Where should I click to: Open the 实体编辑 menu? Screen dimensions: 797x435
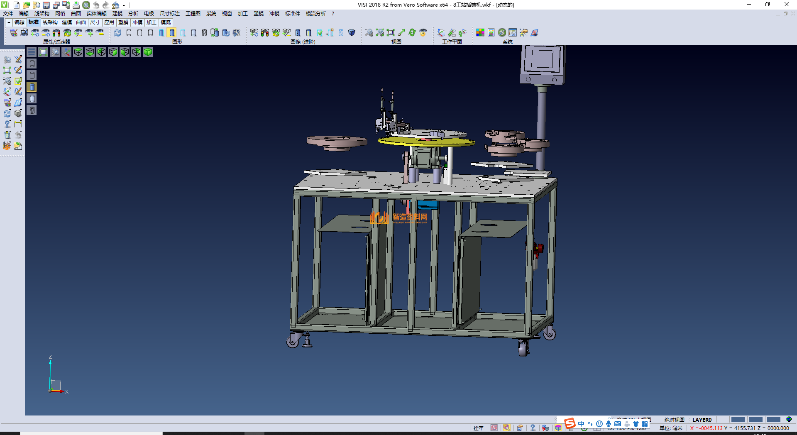coord(96,14)
